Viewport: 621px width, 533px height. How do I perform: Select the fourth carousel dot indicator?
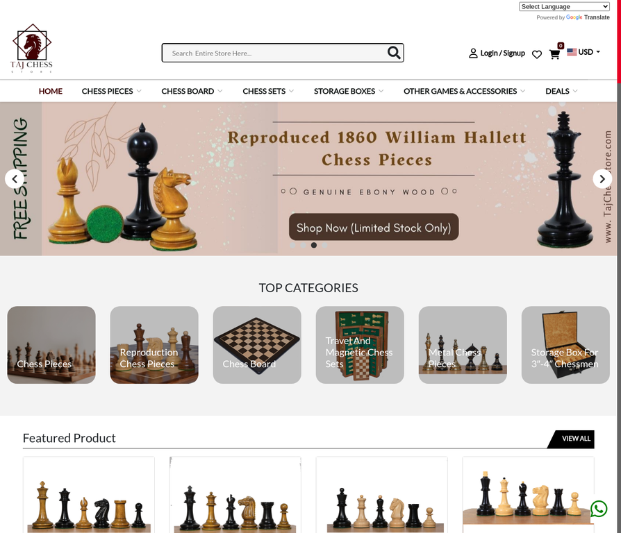[x=324, y=245]
